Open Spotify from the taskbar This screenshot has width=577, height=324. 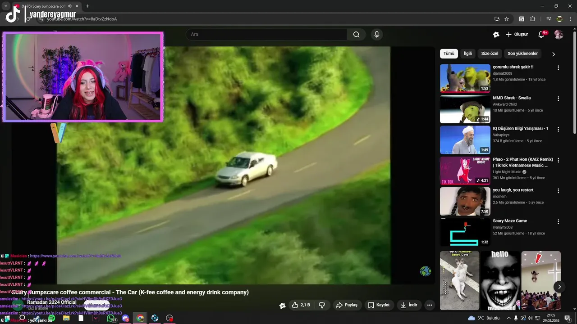pyautogui.click(x=51, y=318)
